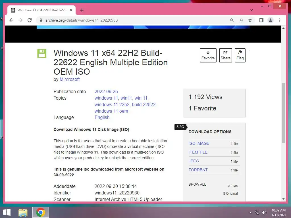Go back using Chrome's back arrow

11,20
